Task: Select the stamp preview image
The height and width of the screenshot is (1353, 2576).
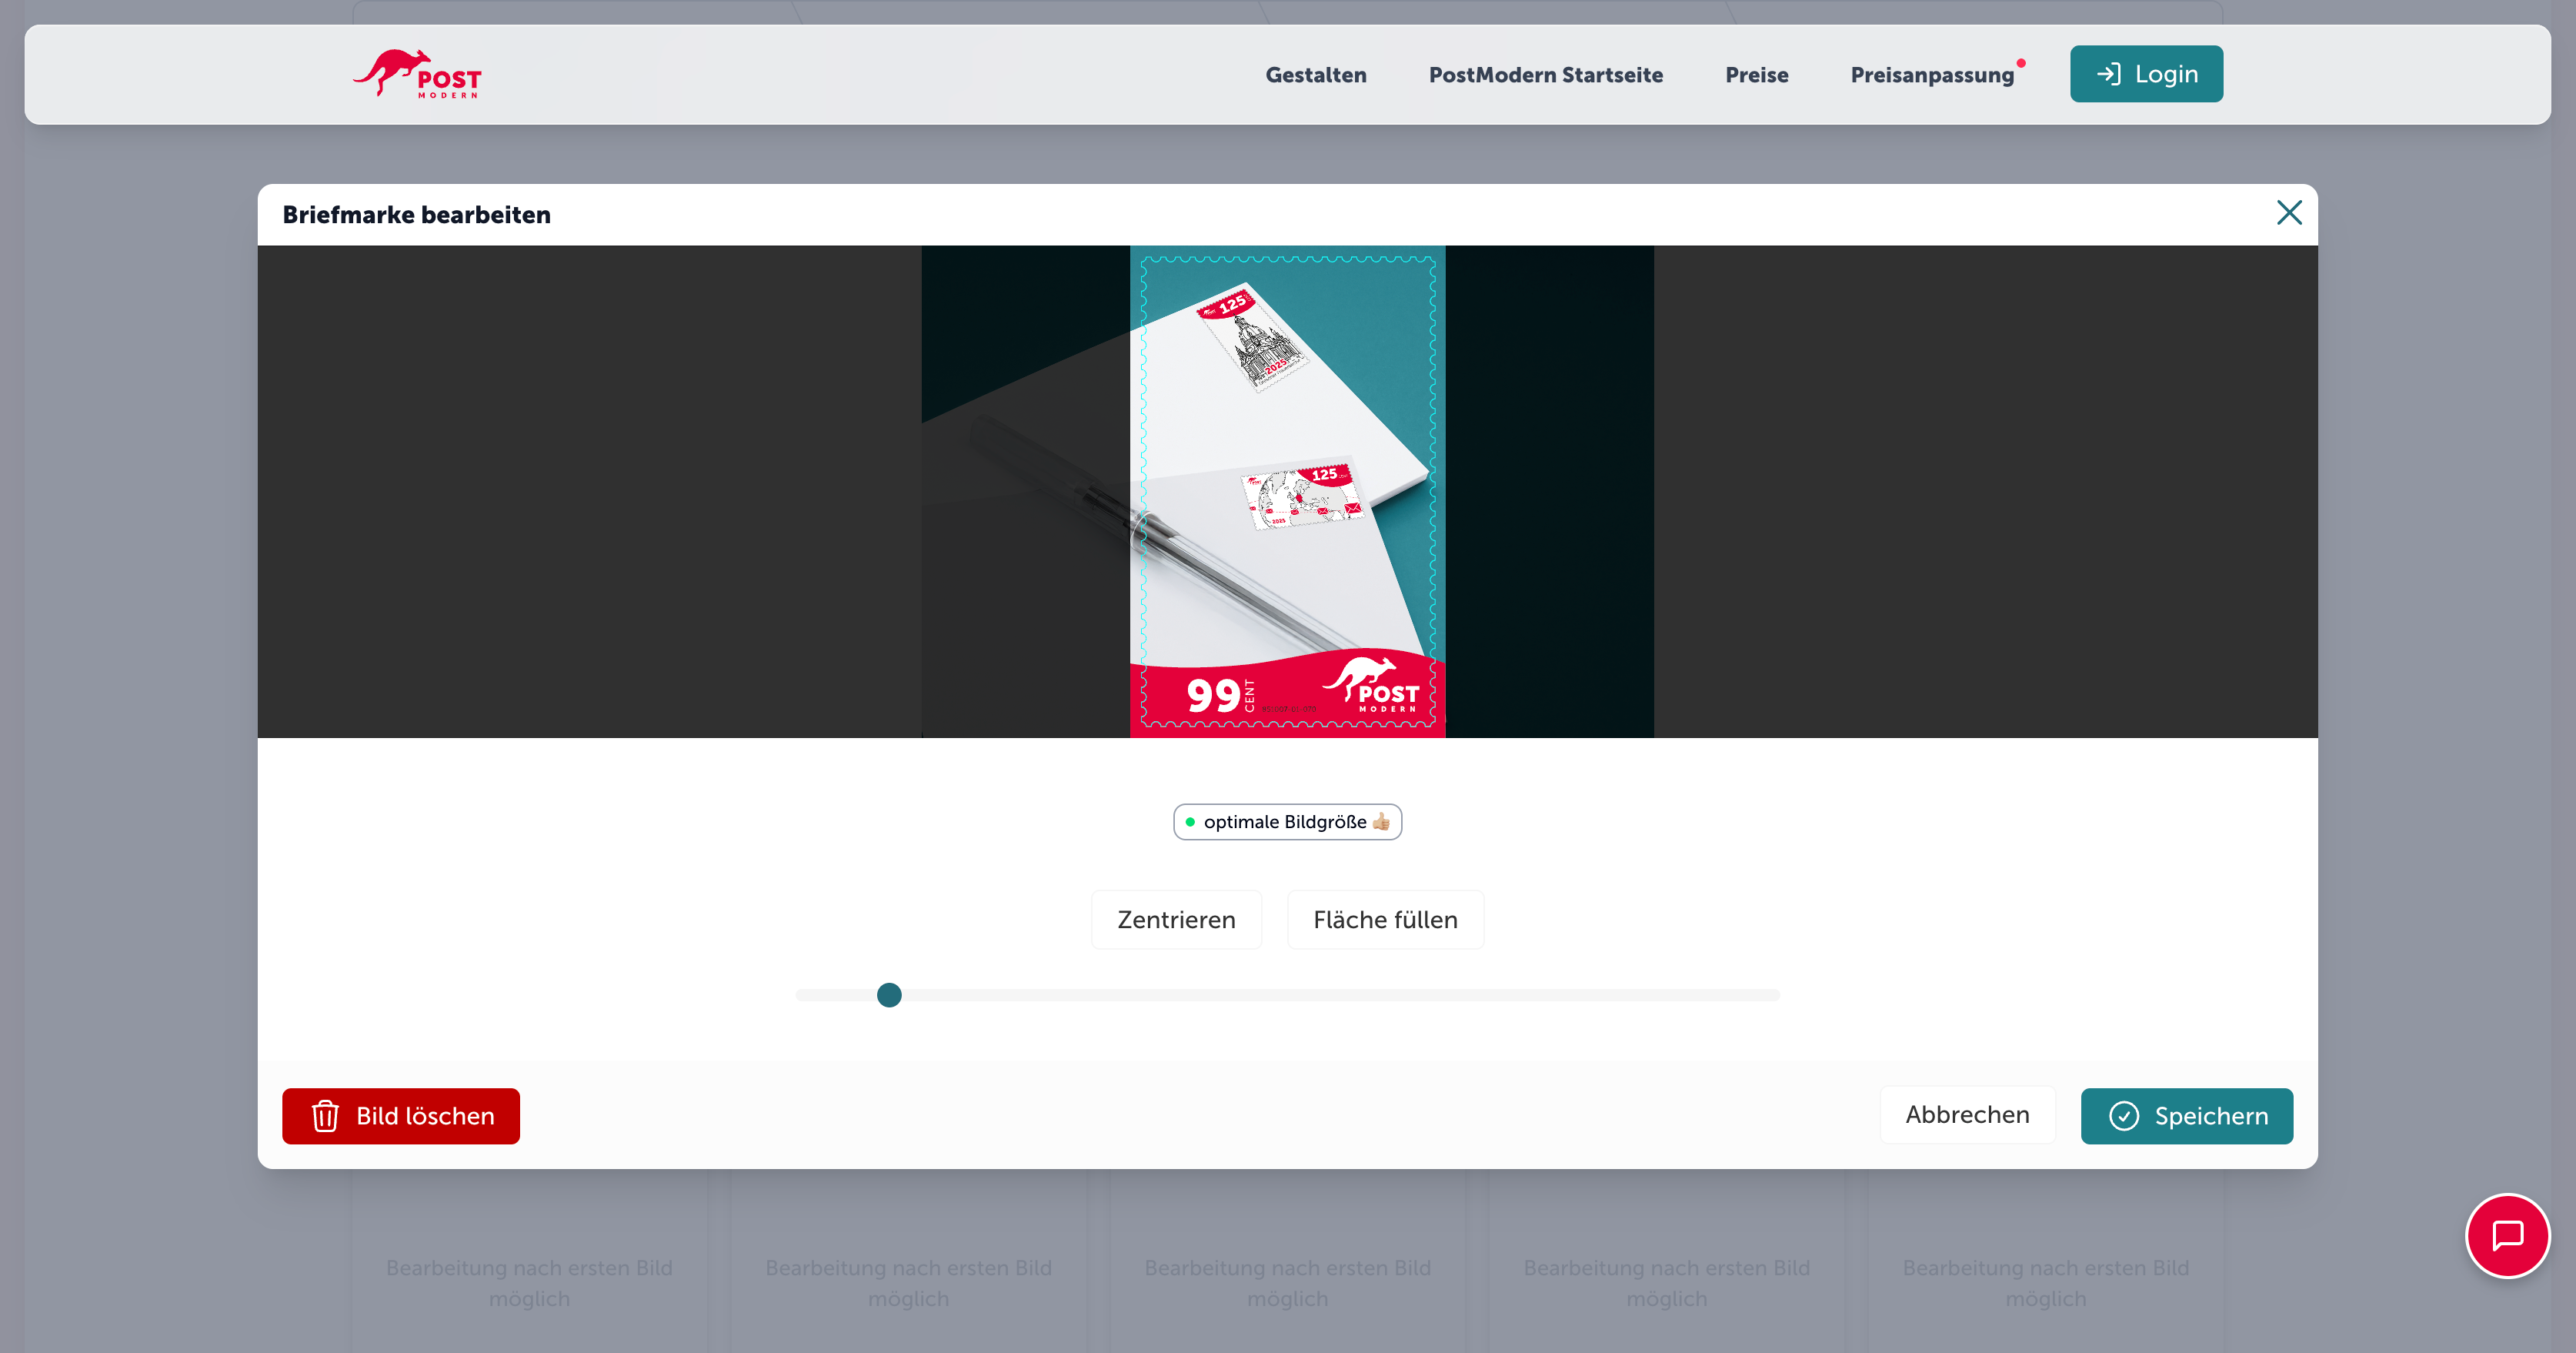Action: pos(1287,490)
